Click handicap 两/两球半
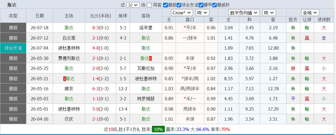This screenshot has width=336, height=135. point(190,89)
